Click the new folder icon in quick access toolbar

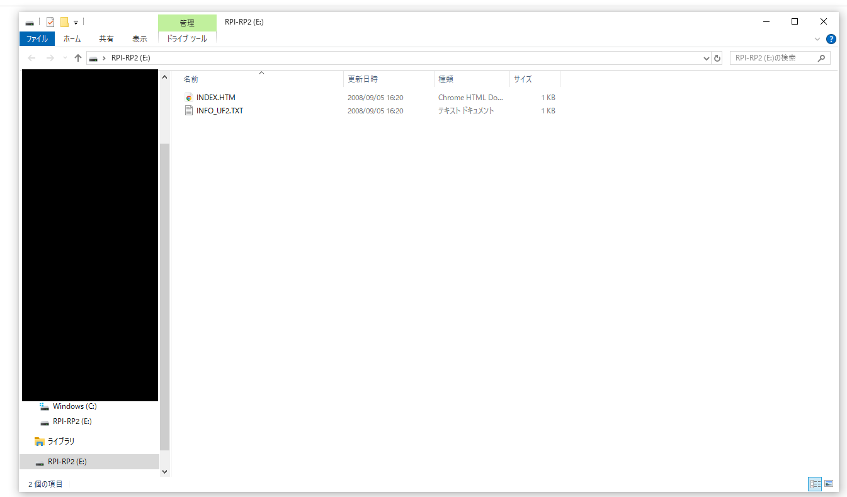tap(64, 22)
